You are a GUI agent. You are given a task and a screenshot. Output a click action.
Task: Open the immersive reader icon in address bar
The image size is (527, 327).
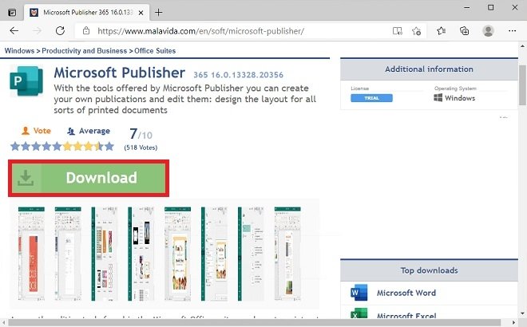[398, 31]
